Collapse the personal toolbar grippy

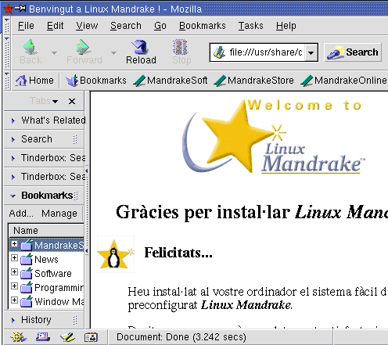(x=7, y=81)
